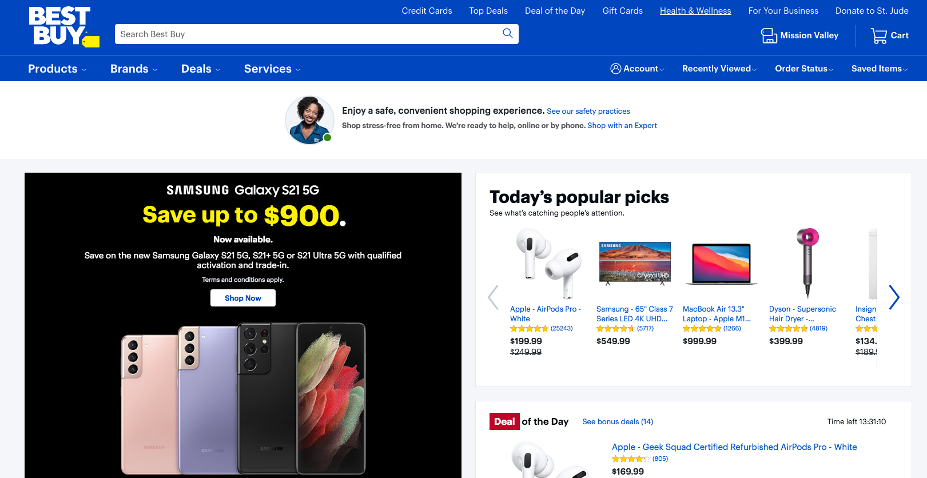Click the Shop Now button

[243, 298]
